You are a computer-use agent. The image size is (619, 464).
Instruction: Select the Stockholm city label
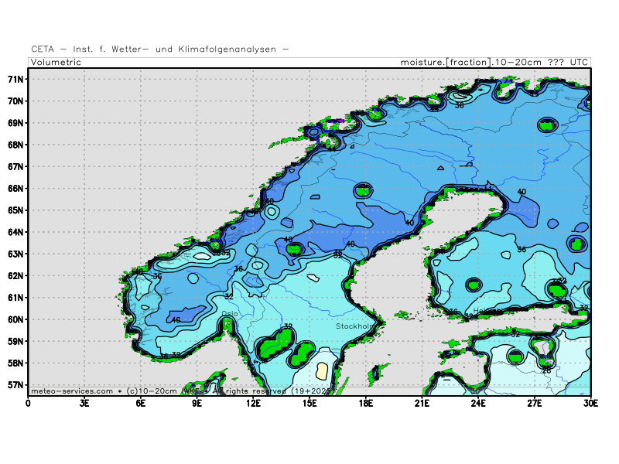coord(355,326)
